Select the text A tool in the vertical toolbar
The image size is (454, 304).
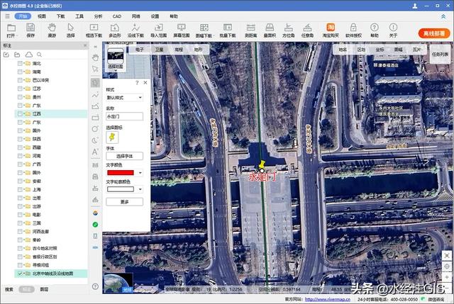click(95, 152)
